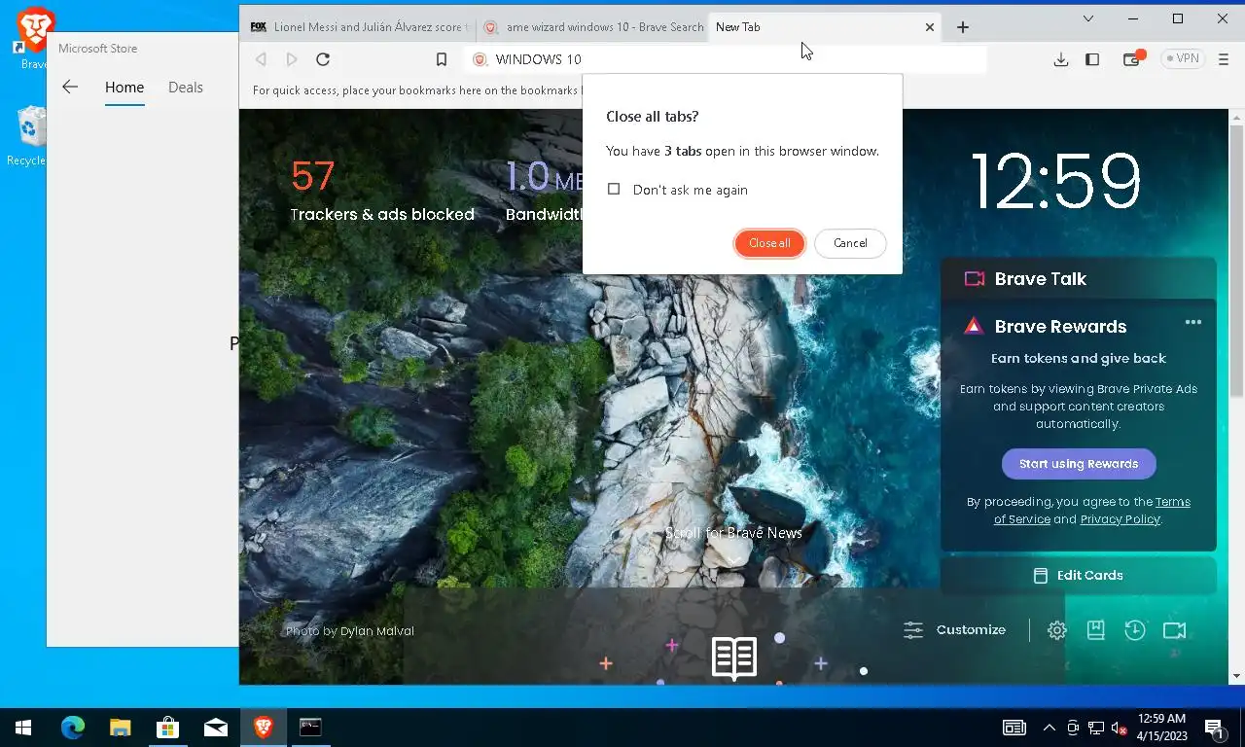Open File Explorer from taskbar
This screenshot has height=747, width=1245.
coord(120,728)
